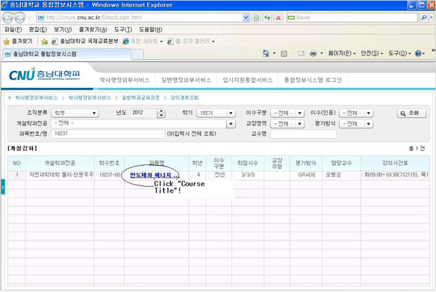Increase the 년도 value with up stepper arrow
This screenshot has height=292, width=436.
coord(161,111)
